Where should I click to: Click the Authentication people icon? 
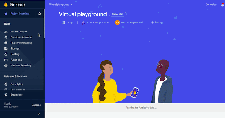coord(6,32)
